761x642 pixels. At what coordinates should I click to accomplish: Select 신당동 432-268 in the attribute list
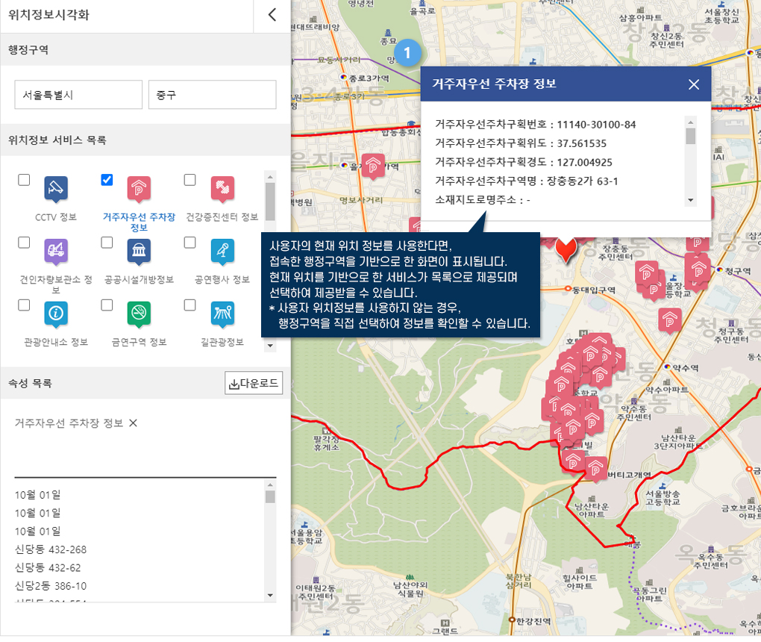coord(51,549)
